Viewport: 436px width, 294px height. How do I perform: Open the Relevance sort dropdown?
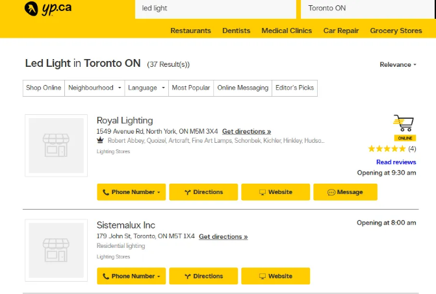click(x=398, y=65)
